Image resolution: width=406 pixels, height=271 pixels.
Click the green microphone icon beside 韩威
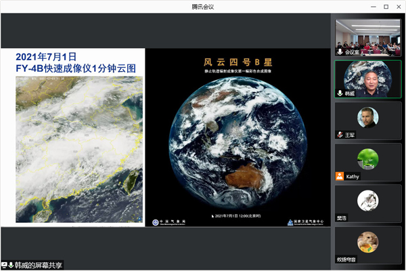[340, 93]
